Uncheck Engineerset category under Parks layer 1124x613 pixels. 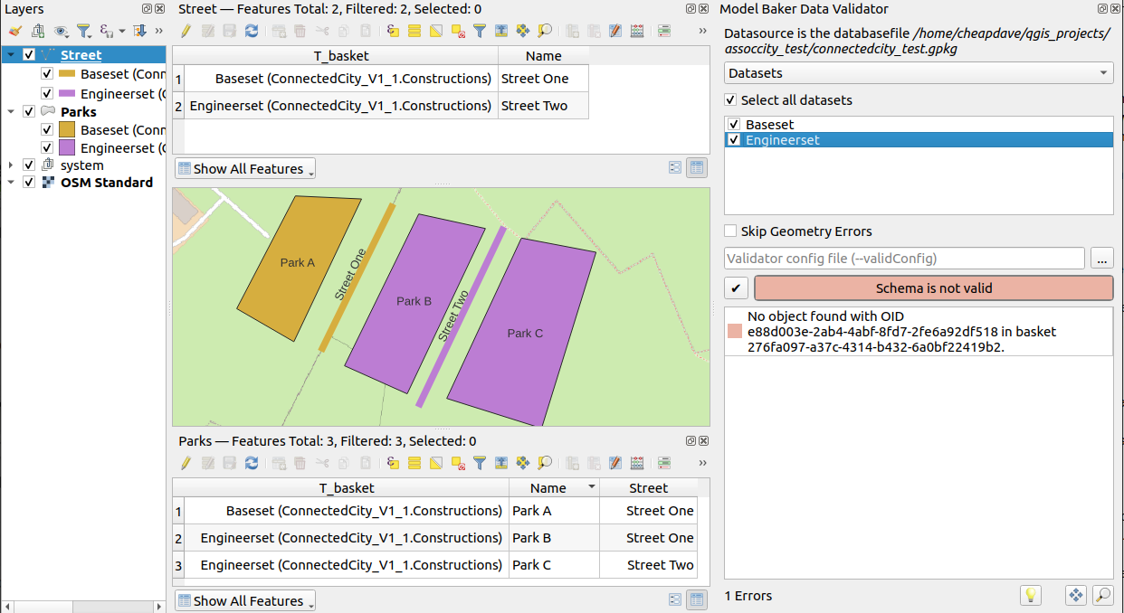(x=47, y=148)
